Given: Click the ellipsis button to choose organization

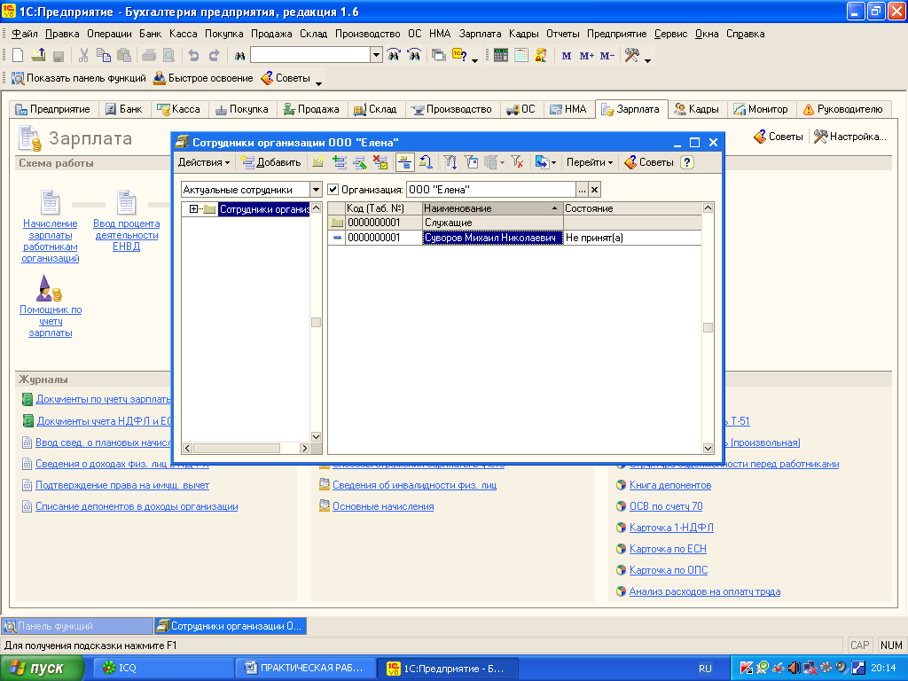Looking at the screenshot, I should coord(582,190).
